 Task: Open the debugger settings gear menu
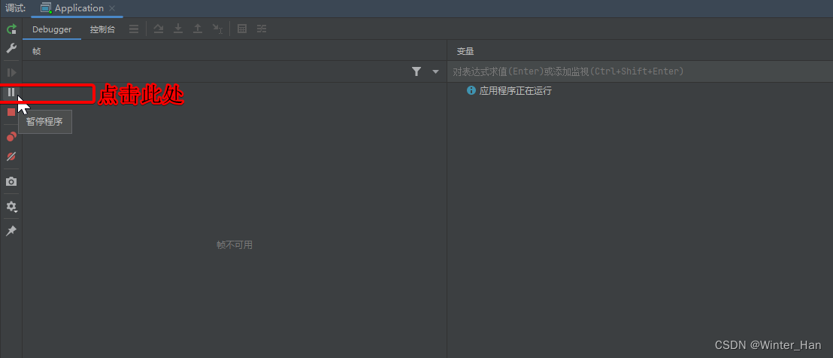click(11, 207)
